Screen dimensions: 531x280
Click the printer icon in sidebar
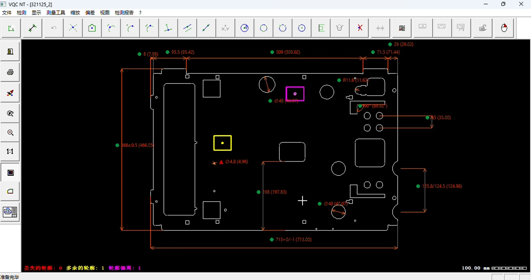click(x=10, y=72)
